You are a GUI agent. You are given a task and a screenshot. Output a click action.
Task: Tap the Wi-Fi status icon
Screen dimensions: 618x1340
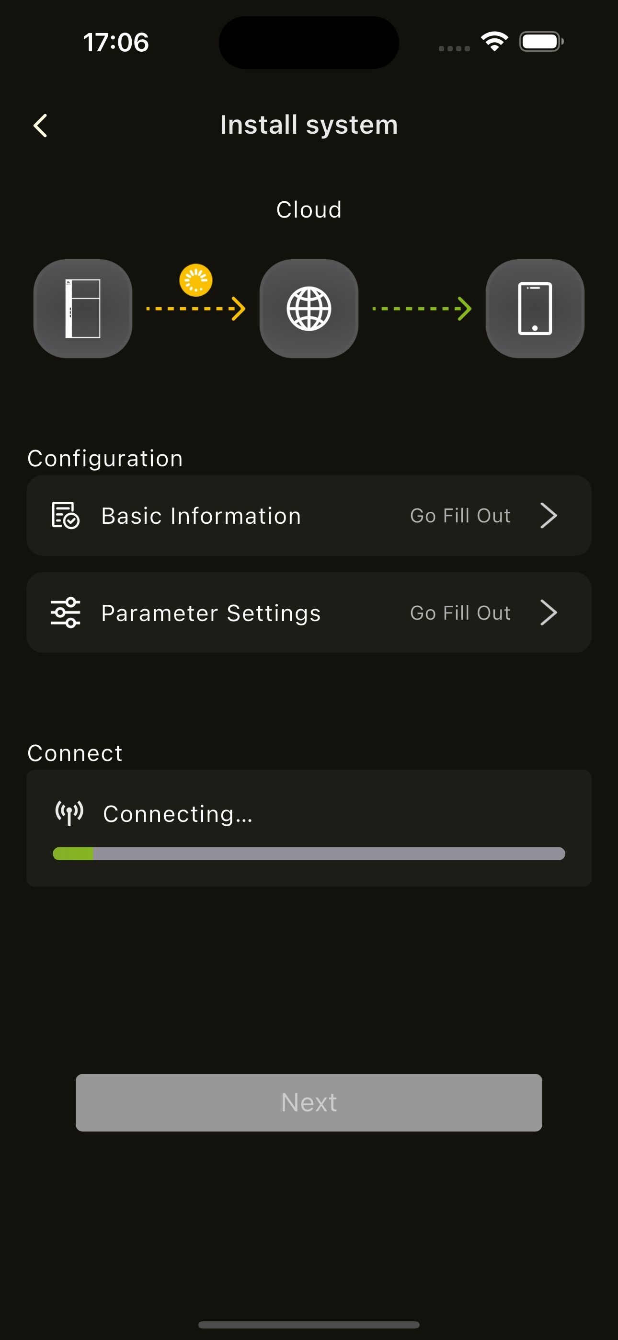[x=494, y=42]
